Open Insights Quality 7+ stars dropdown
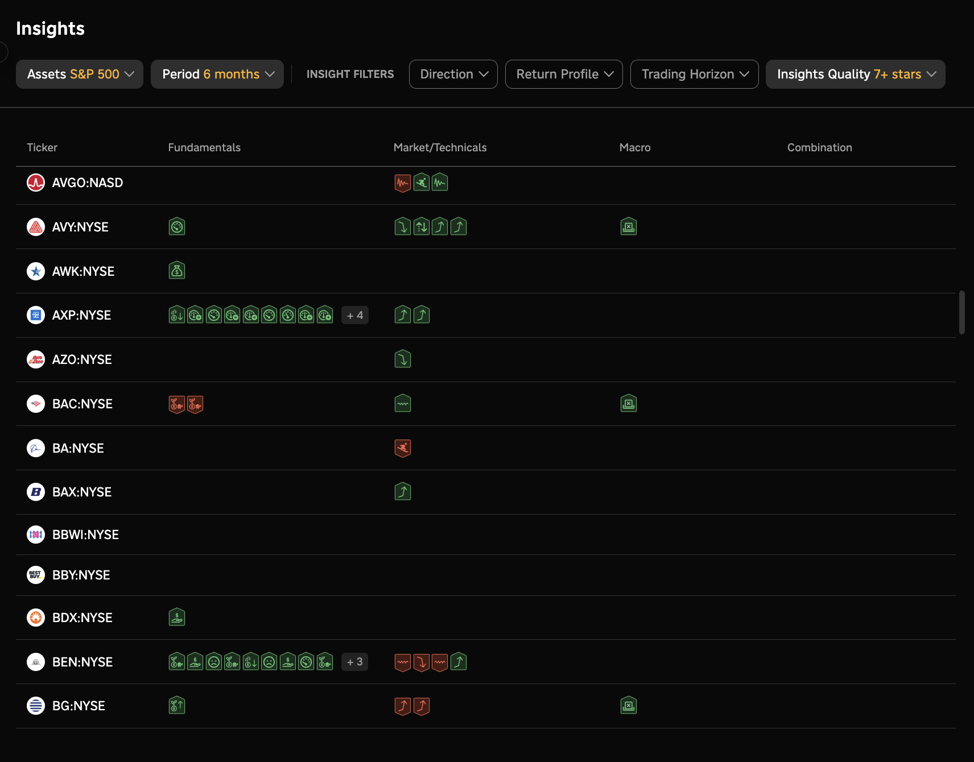 coord(856,74)
